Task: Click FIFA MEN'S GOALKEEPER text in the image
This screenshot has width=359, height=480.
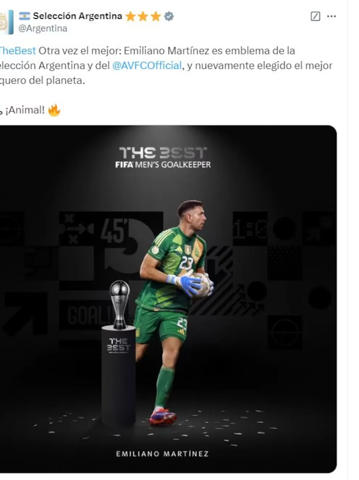Action: point(163,165)
